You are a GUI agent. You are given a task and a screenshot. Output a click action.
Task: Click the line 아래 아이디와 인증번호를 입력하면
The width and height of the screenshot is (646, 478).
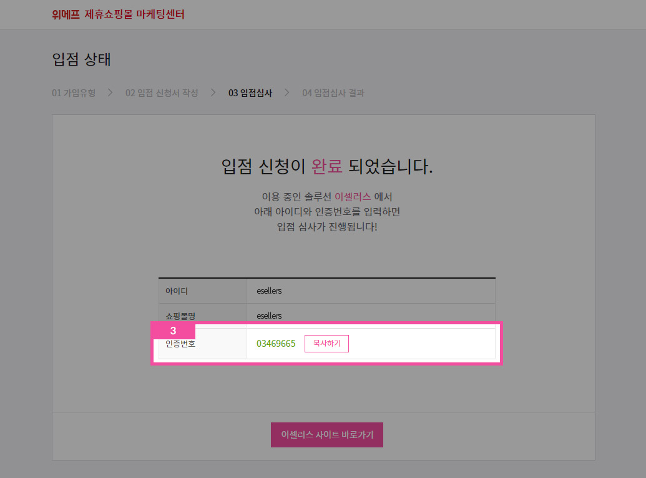click(x=327, y=212)
